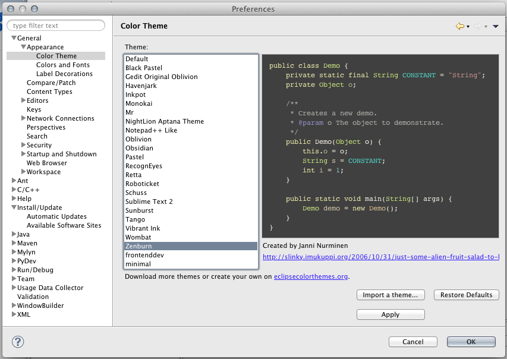Click the Restore Defaults button
The image size is (507, 359).
pyautogui.click(x=466, y=295)
